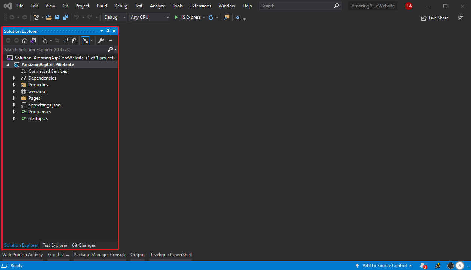The width and height of the screenshot is (471, 270).
Task: Click the Send Feedback person icon
Action: click(x=461, y=18)
